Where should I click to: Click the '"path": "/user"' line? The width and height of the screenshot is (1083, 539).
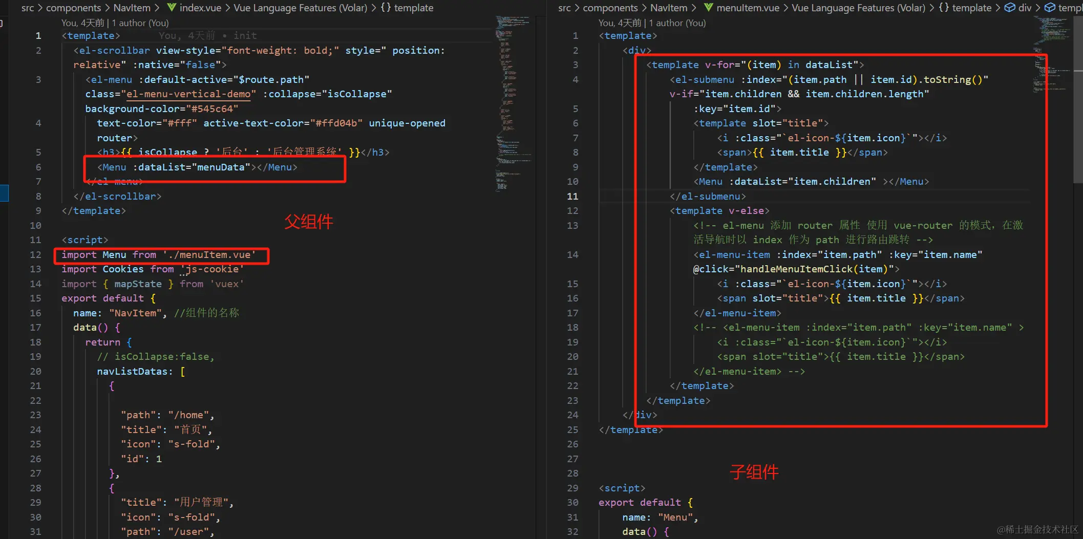(x=167, y=532)
